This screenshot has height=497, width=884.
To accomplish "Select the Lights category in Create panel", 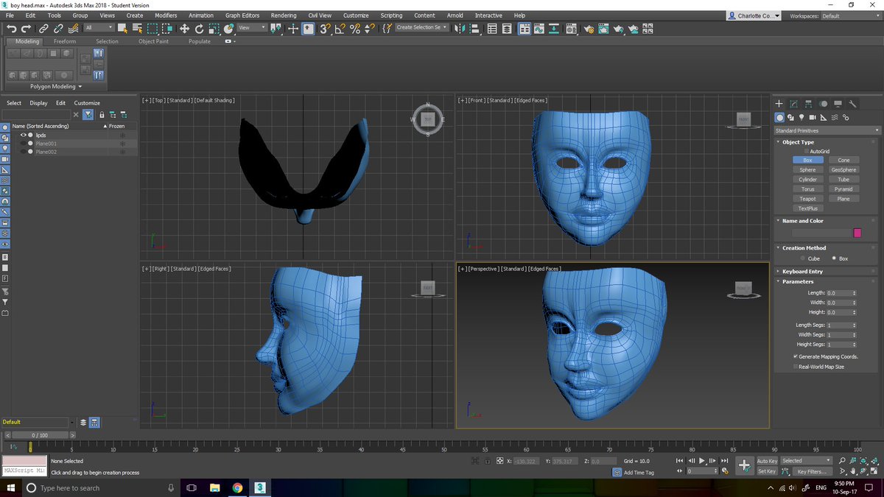I will [801, 117].
